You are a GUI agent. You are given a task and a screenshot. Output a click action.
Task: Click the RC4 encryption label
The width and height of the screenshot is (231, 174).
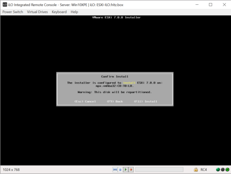pos(203,170)
